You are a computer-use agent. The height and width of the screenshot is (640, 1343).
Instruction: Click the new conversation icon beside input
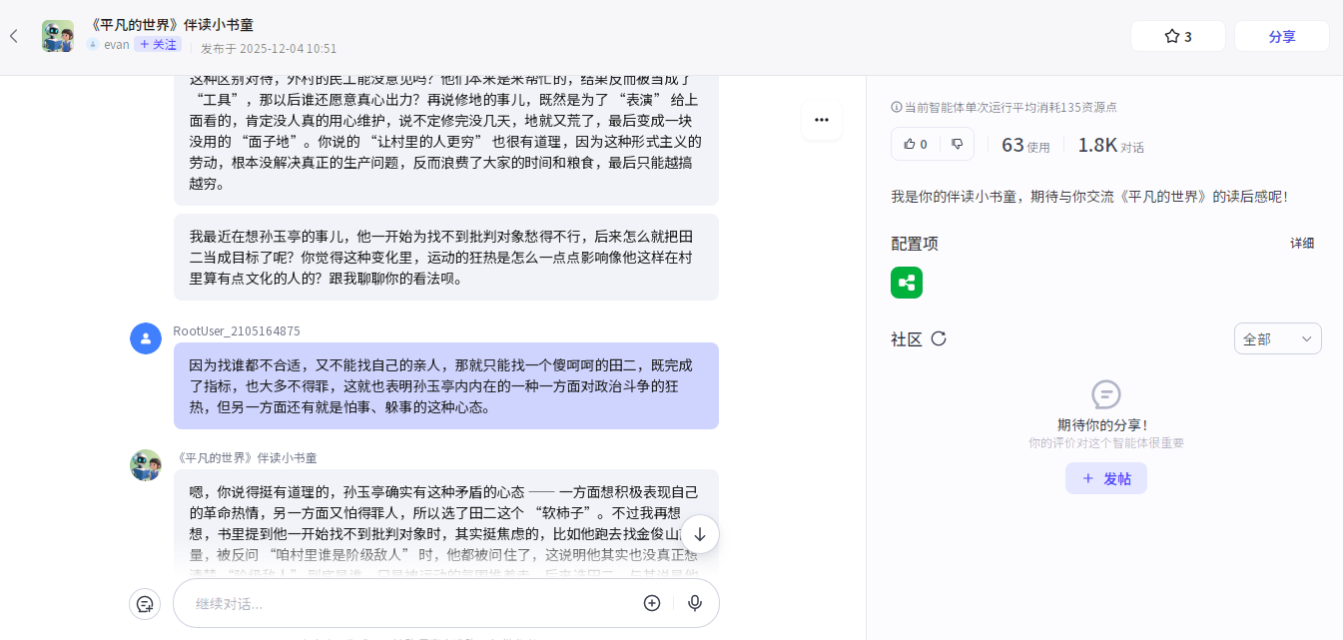pyautogui.click(x=145, y=603)
